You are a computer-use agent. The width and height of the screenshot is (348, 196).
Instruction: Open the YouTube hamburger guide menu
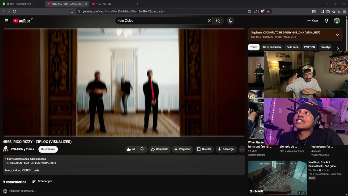[x=7, y=21]
